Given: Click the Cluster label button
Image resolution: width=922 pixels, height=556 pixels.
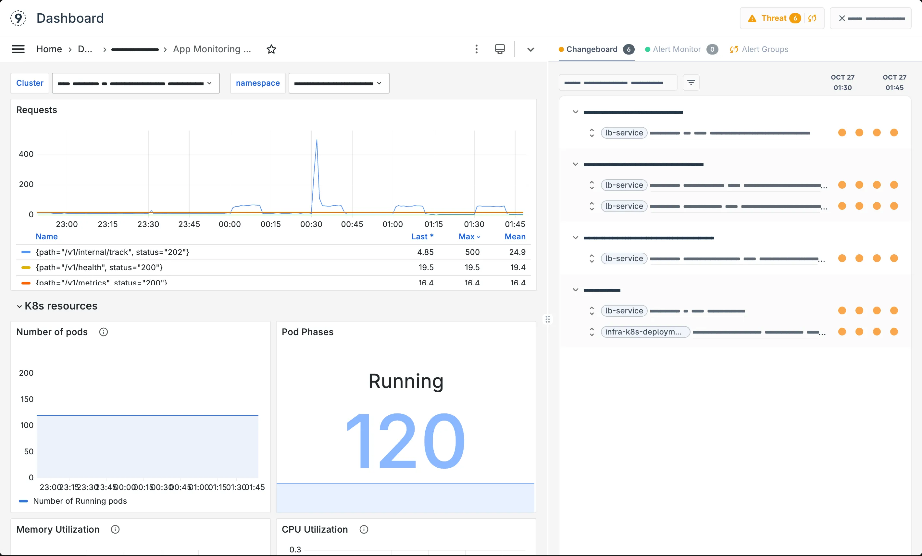Looking at the screenshot, I should tap(30, 83).
